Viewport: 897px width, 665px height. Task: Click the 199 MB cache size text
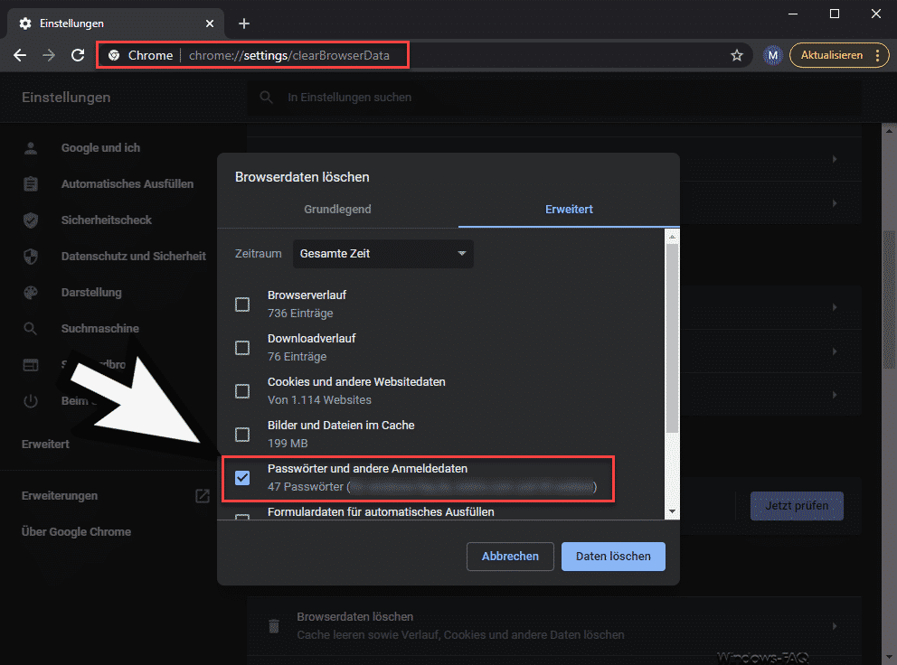pos(288,444)
